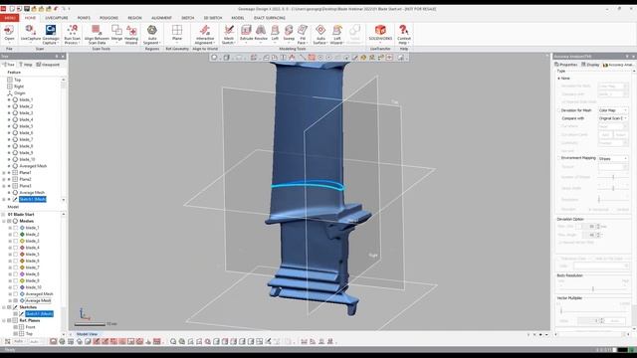Select the Revolve tool
This screenshot has height=358, width=637.
coord(261,33)
